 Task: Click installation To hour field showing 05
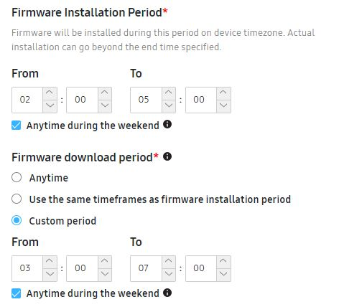[x=146, y=100]
